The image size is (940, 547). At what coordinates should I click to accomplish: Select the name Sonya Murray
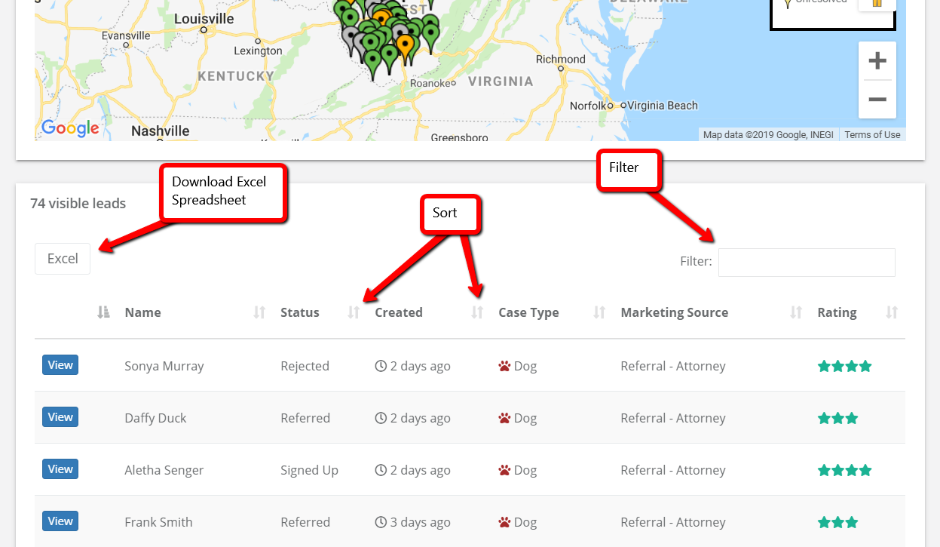click(x=164, y=366)
